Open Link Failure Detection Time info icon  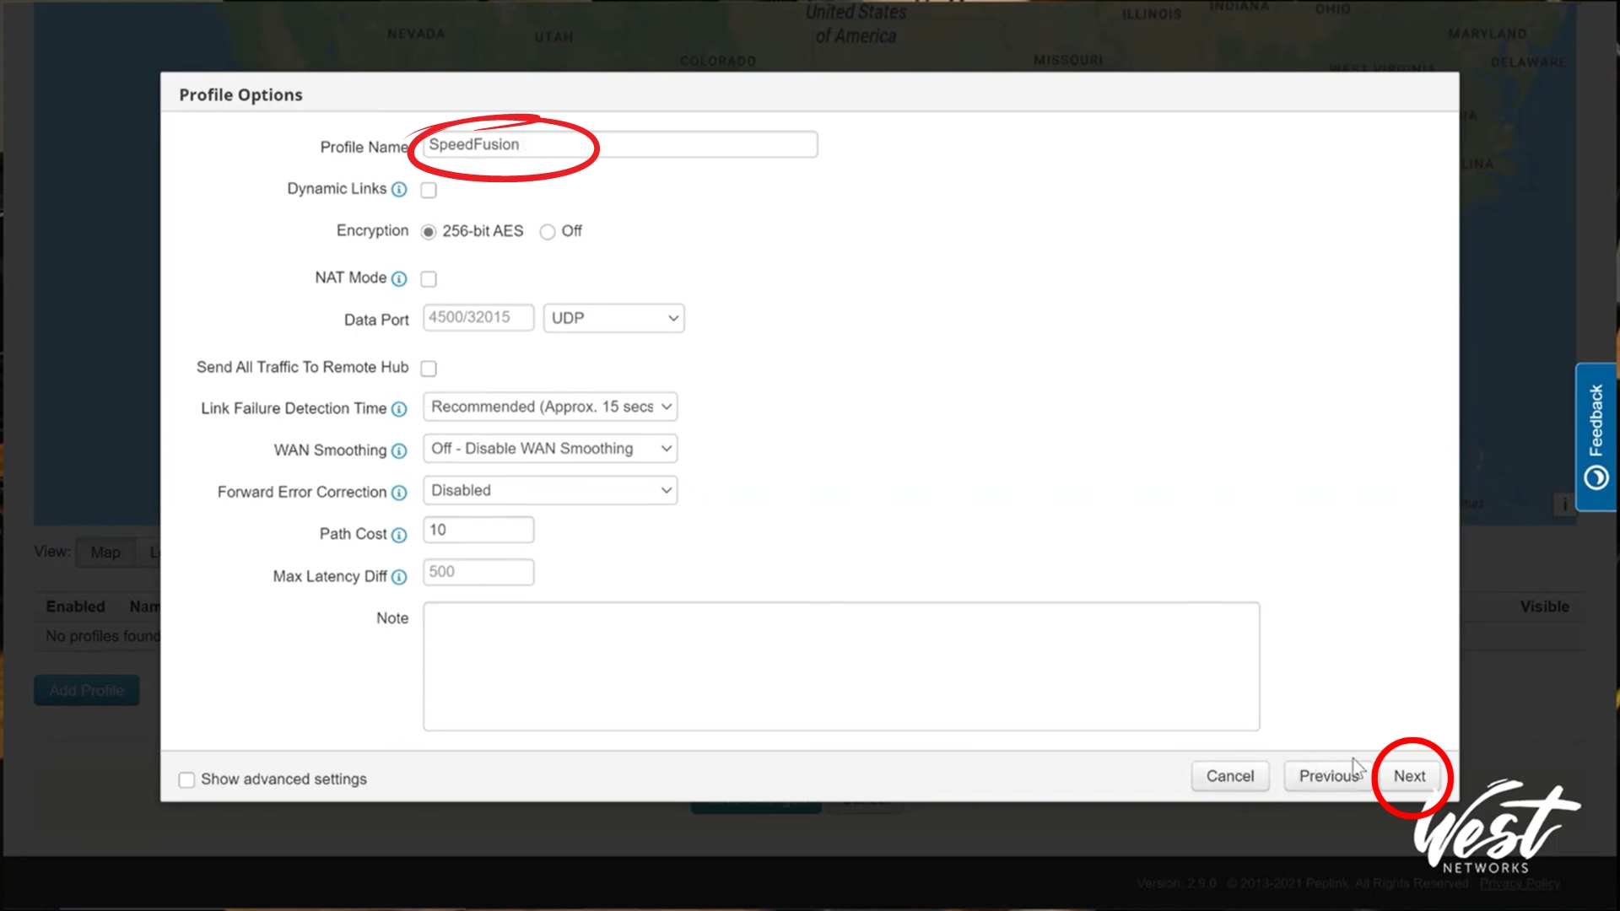(399, 409)
